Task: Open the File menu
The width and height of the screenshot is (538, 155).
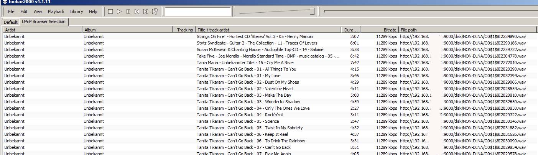Action: point(11,12)
